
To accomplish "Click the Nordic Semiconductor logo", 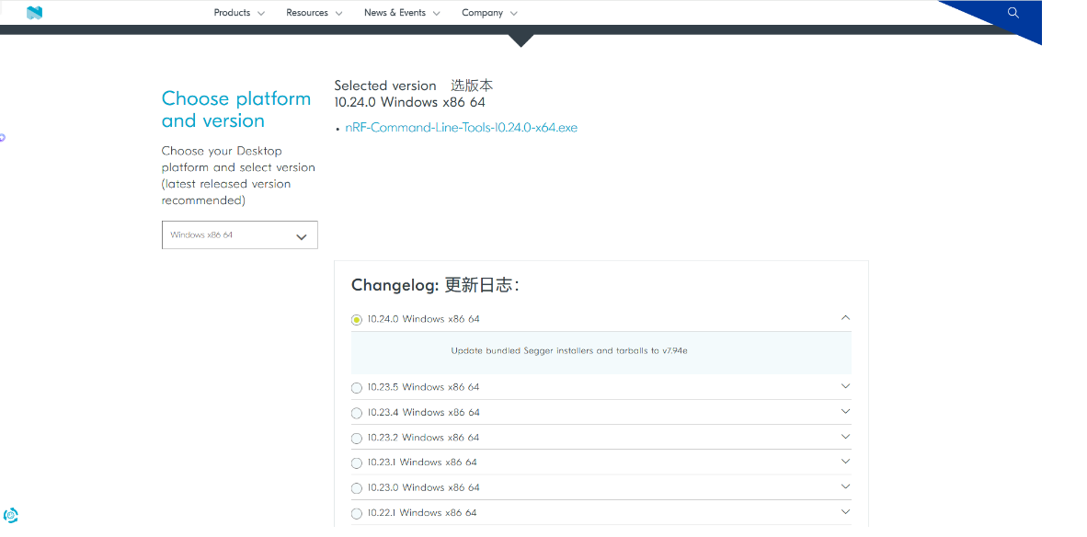I will [x=34, y=13].
